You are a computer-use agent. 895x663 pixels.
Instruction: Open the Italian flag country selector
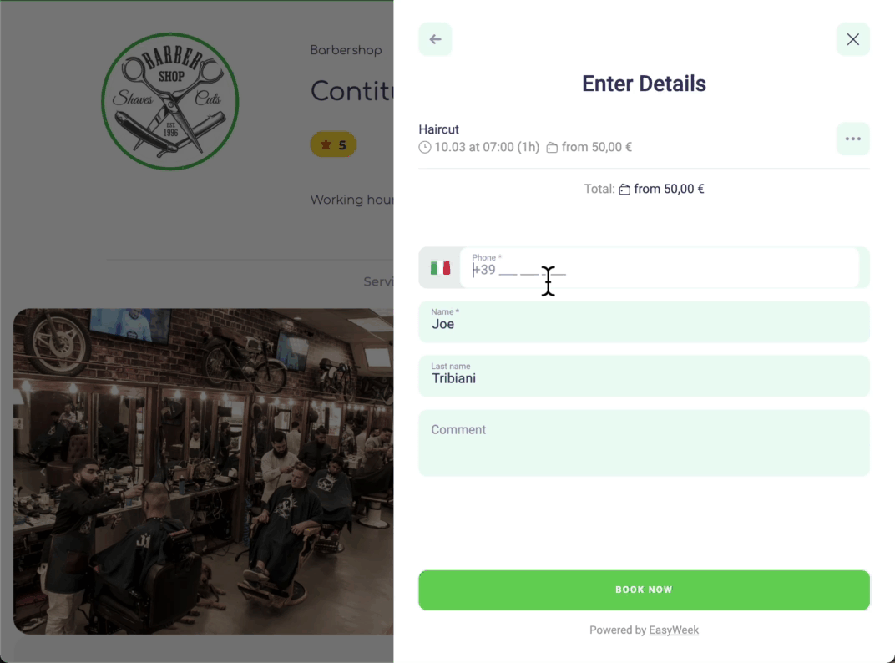pos(440,268)
